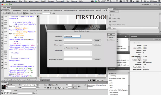Click the File Management icon beside Title field

54,13
